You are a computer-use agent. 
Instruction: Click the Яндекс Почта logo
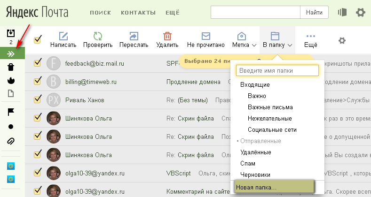tap(37, 12)
